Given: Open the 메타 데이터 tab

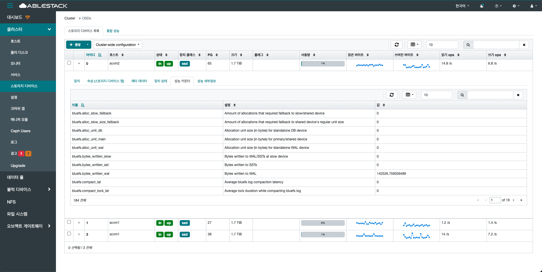Looking at the screenshot, I should point(139,81).
